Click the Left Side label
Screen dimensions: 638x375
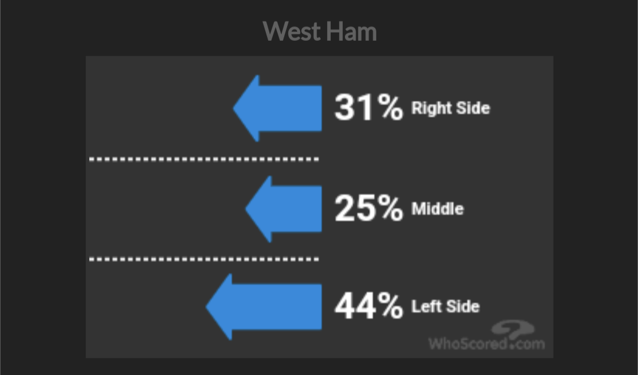[445, 306]
